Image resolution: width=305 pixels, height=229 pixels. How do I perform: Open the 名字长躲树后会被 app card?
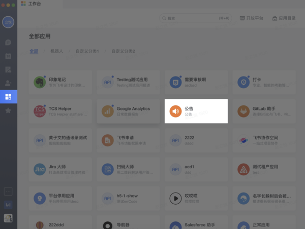coord(264,199)
